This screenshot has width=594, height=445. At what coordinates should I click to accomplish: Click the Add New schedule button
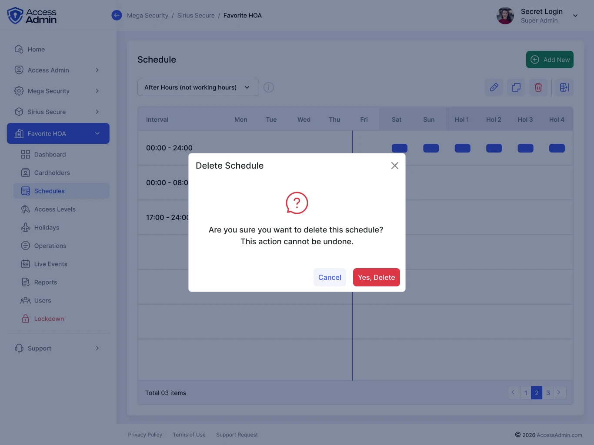pyautogui.click(x=550, y=60)
